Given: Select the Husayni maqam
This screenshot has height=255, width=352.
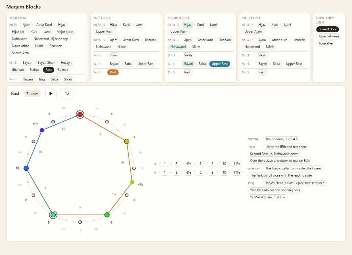Looking at the screenshot, I should point(67,63).
